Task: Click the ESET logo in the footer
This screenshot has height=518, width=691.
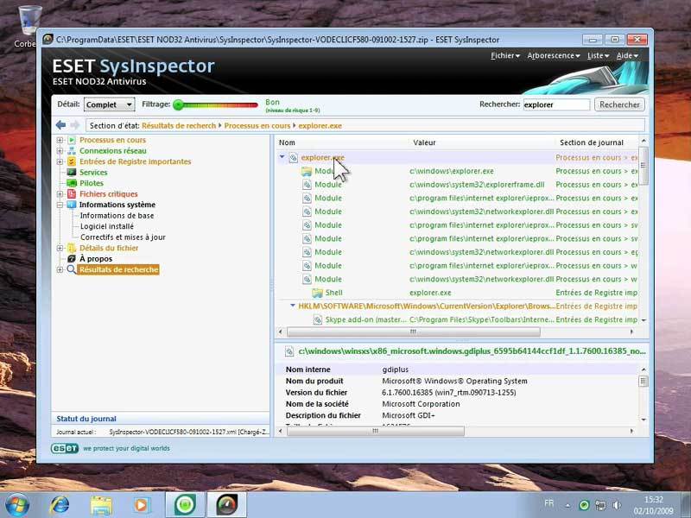Action: [65, 448]
